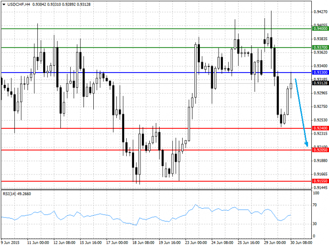This screenshot has width=329, height=246.
Task: Click the 12 Jun 08:00 time label
Action: point(64,243)
